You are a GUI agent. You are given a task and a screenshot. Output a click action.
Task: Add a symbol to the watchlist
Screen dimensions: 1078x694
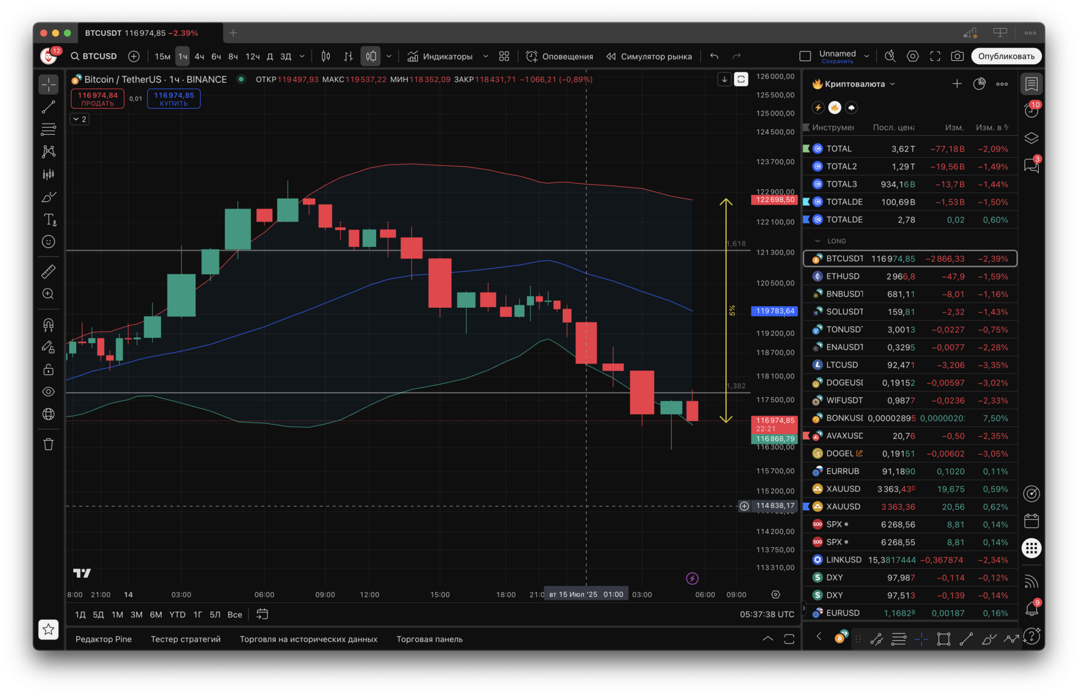point(957,84)
